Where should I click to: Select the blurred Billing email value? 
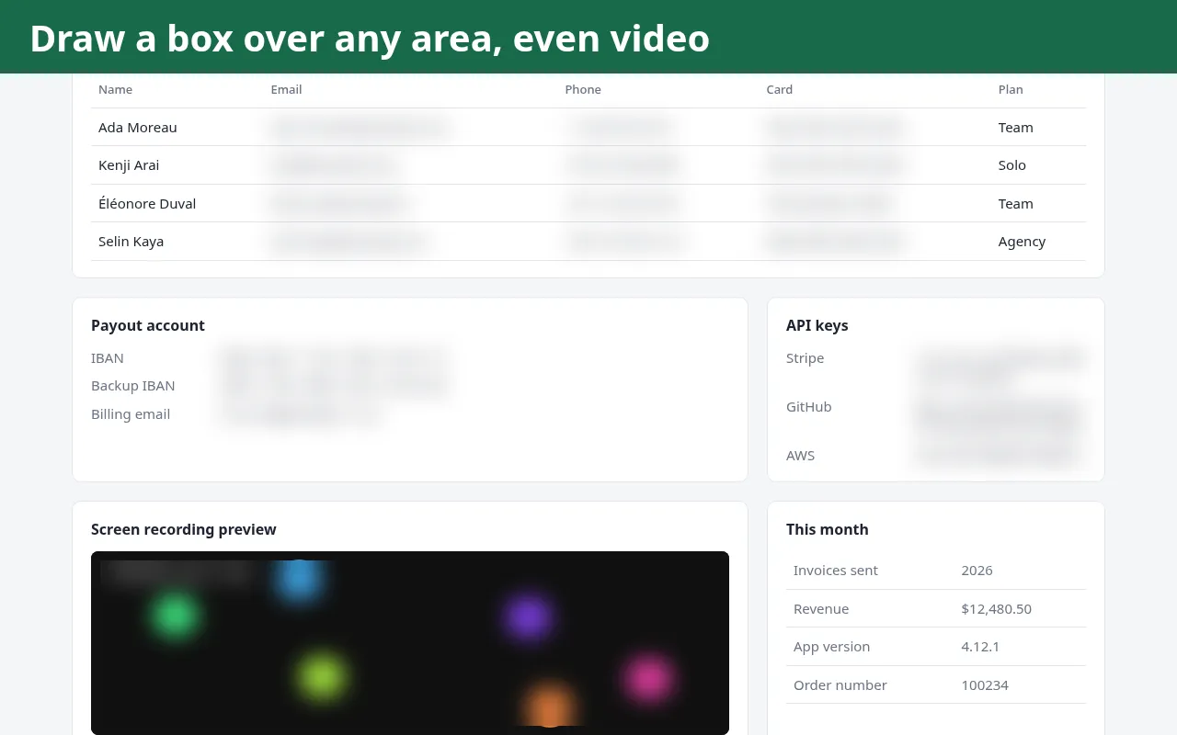coord(300,414)
